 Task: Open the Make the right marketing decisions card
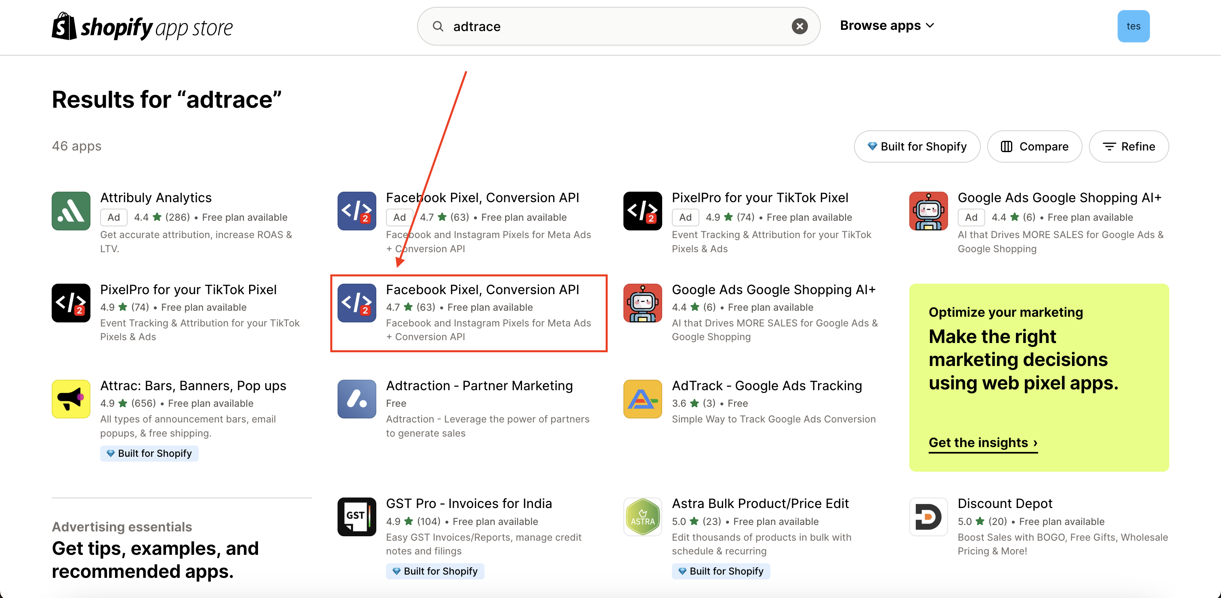[1039, 377]
